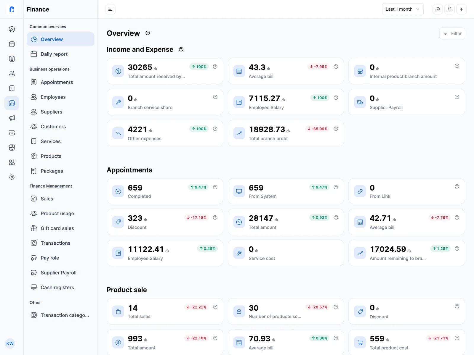The width and height of the screenshot is (474, 355).
Task: Click help icon beside Overview heading
Action: click(148, 33)
